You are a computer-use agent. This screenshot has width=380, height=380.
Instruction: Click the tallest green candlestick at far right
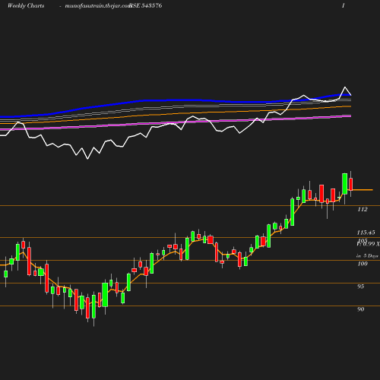pyautogui.click(x=345, y=184)
